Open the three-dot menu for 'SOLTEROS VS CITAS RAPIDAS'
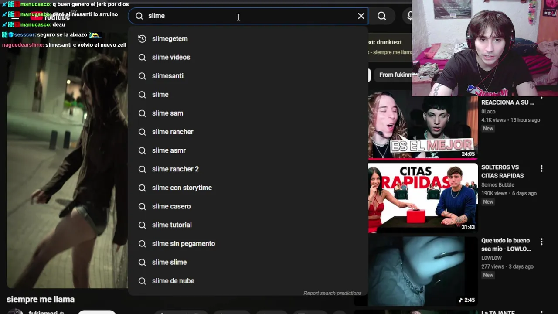Screen dimensions: 558x314 [x=541, y=168]
